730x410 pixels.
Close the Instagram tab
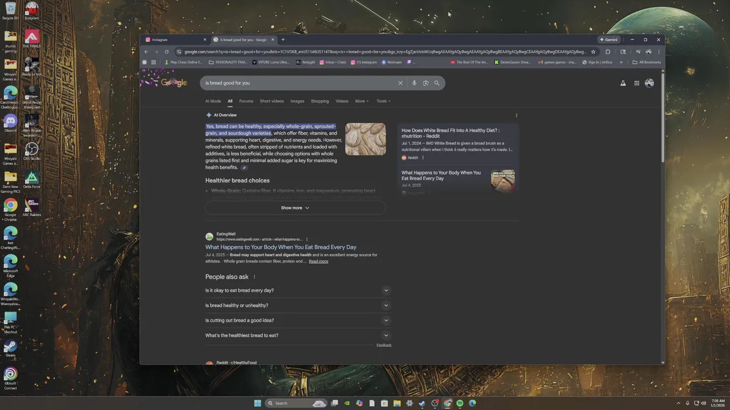point(205,40)
